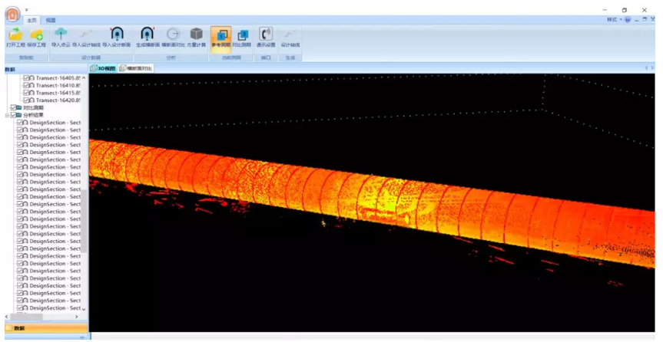Click the 打开工程 open project icon
This screenshot has height=342, width=663.
tap(15, 35)
